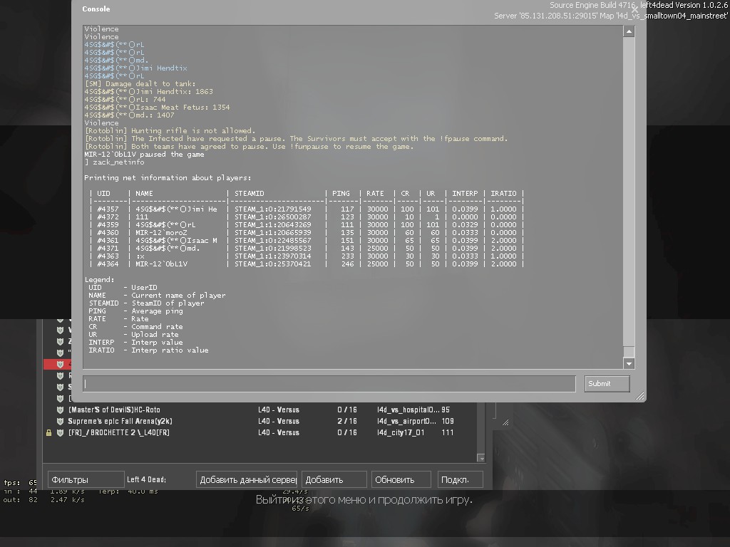Click player name MIR-12`moroZ in table
730x547 pixels.
161,233
